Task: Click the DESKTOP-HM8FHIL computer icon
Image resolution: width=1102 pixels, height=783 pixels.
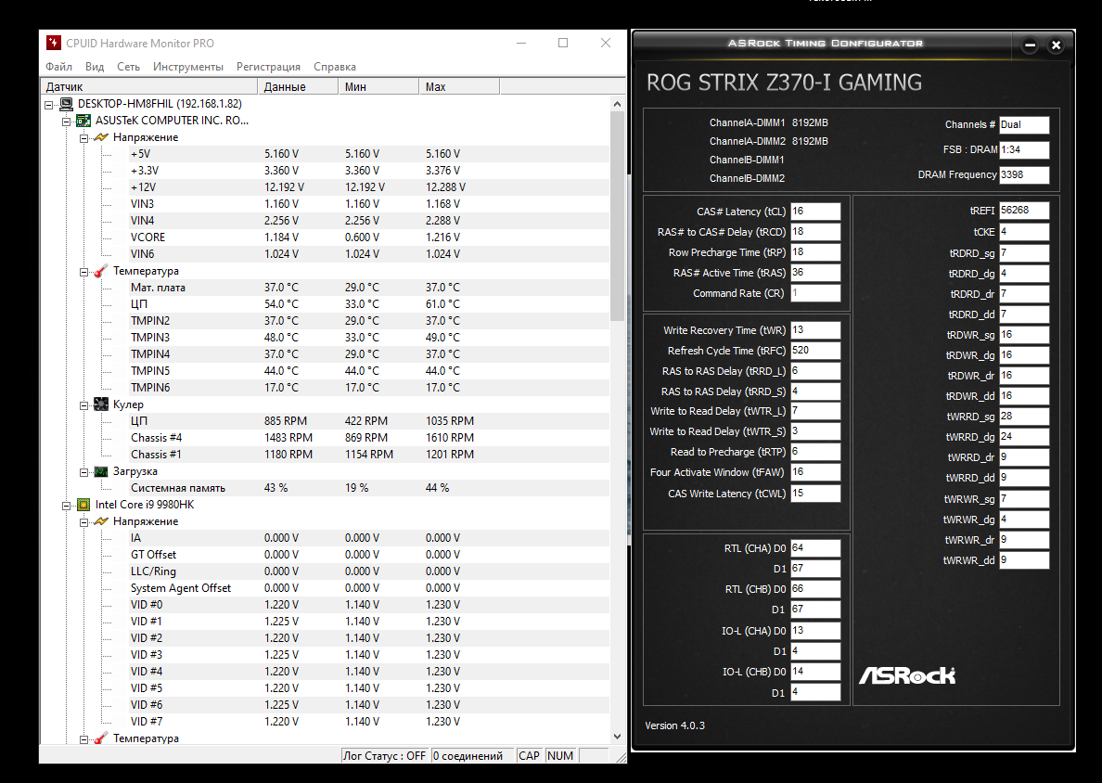Action: [66, 104]
